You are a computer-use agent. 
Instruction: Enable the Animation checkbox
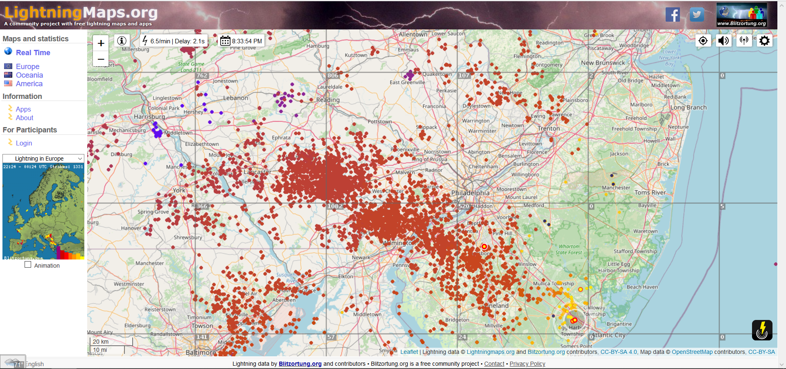click(28, 265)
